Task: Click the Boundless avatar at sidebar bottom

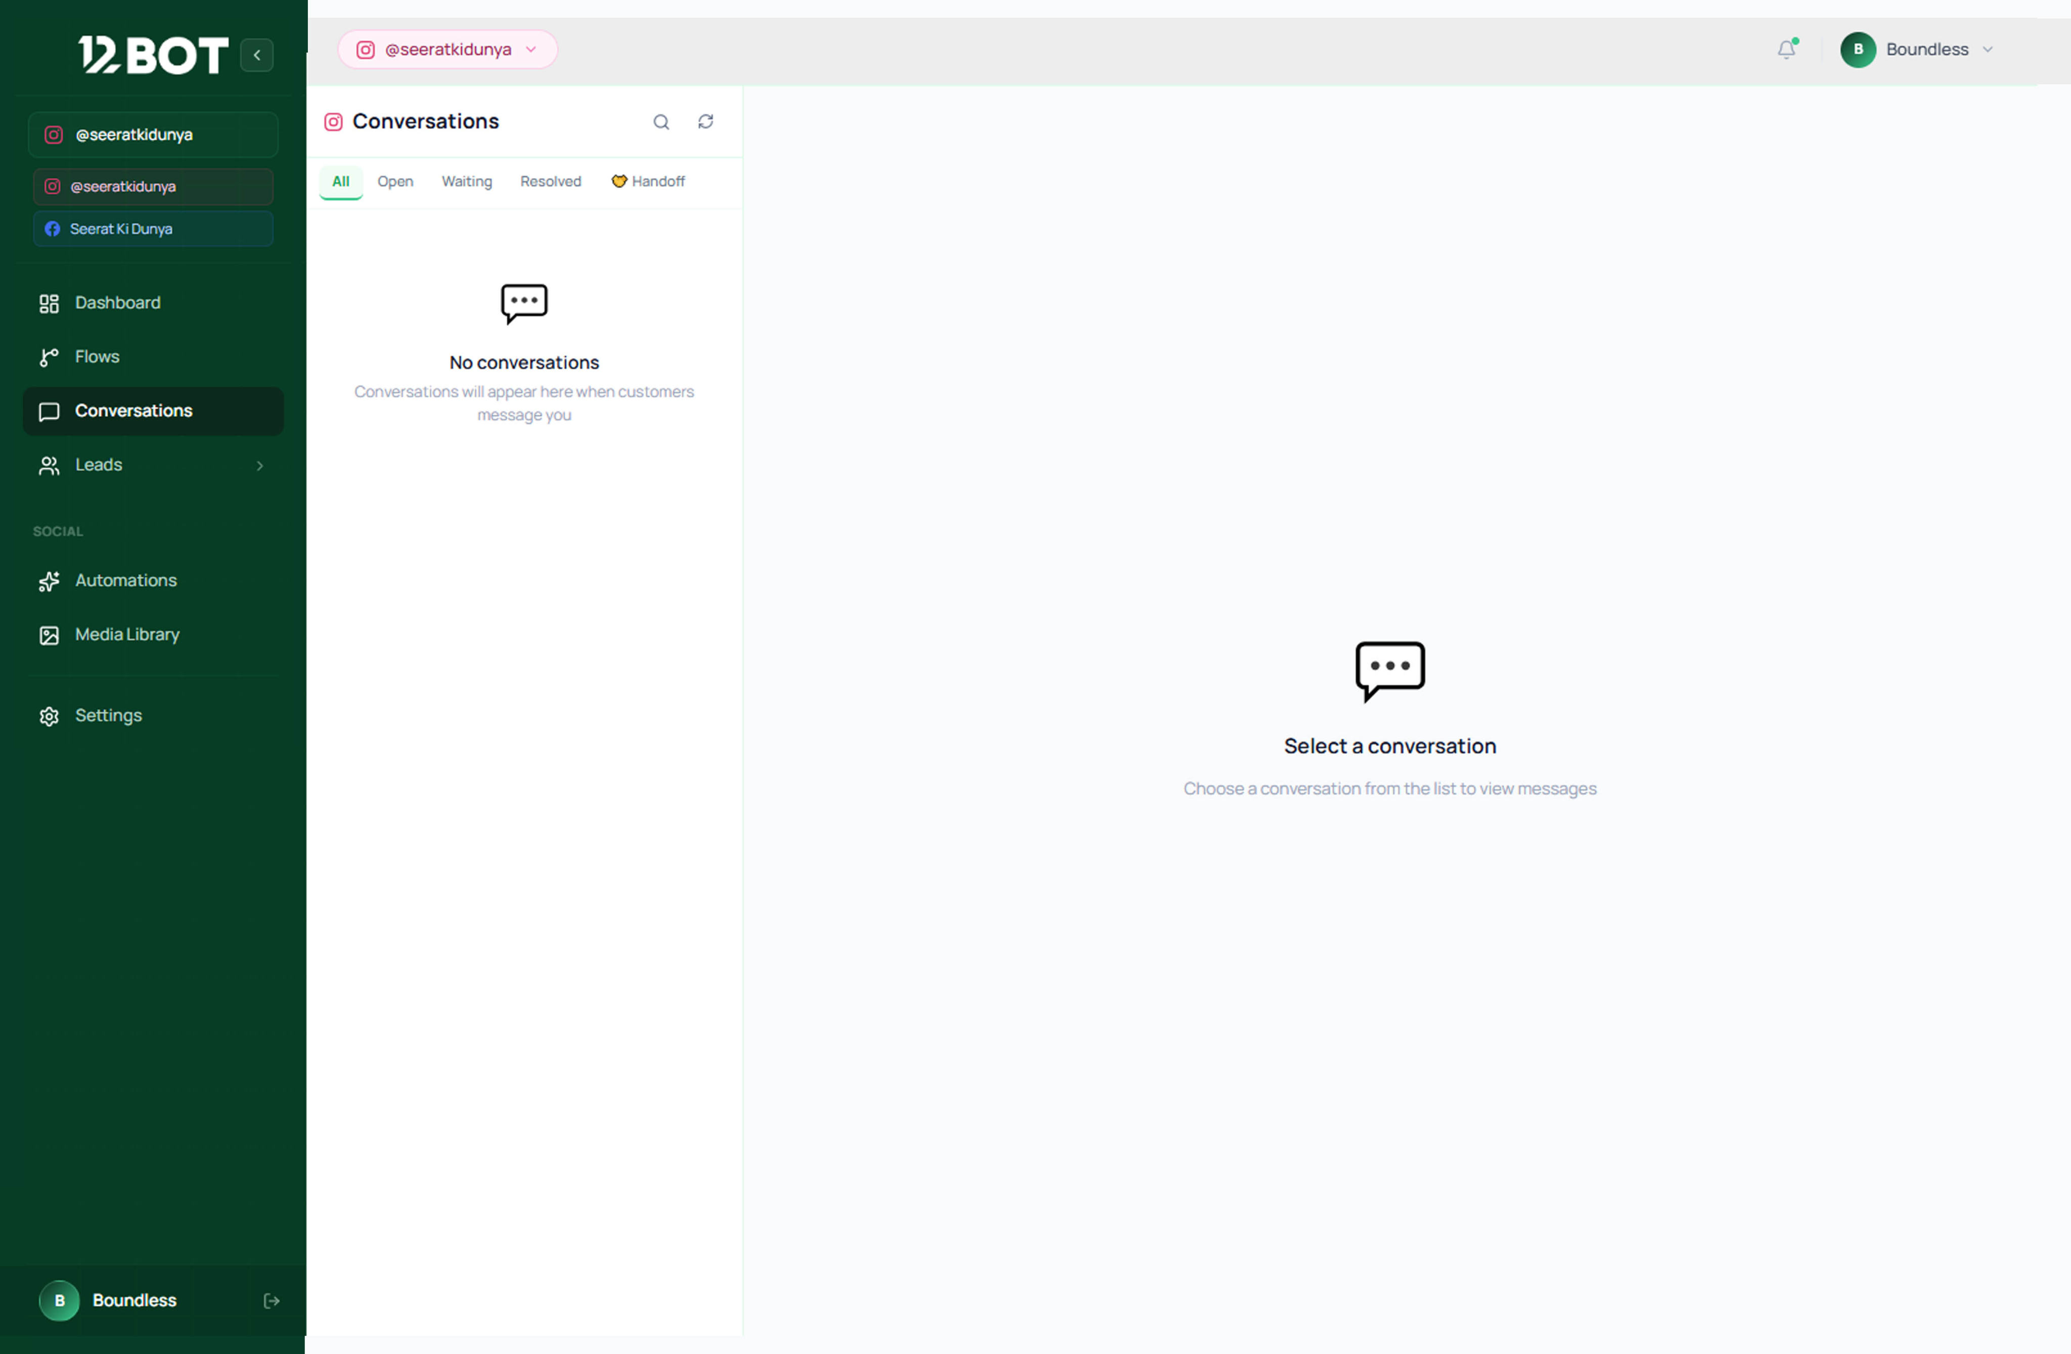Action: tap(59, 1300)
